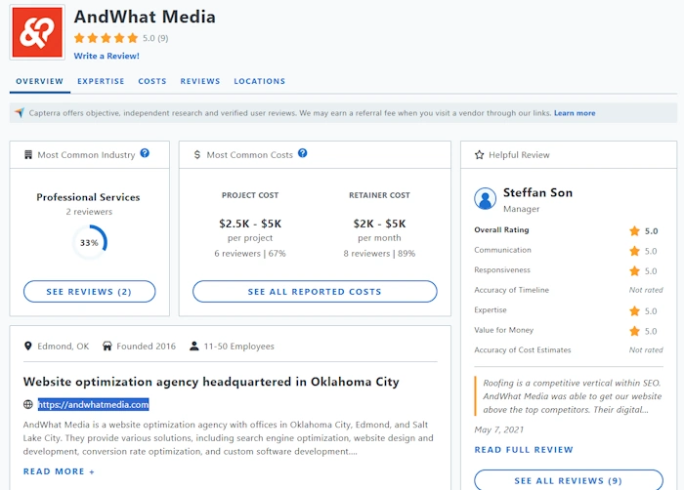Click the Professional Services heading

(x=88, y=197)
